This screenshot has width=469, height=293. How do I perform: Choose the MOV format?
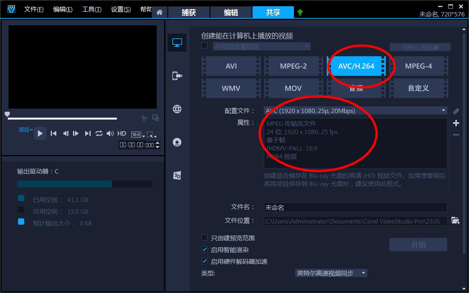coord(293,88)
